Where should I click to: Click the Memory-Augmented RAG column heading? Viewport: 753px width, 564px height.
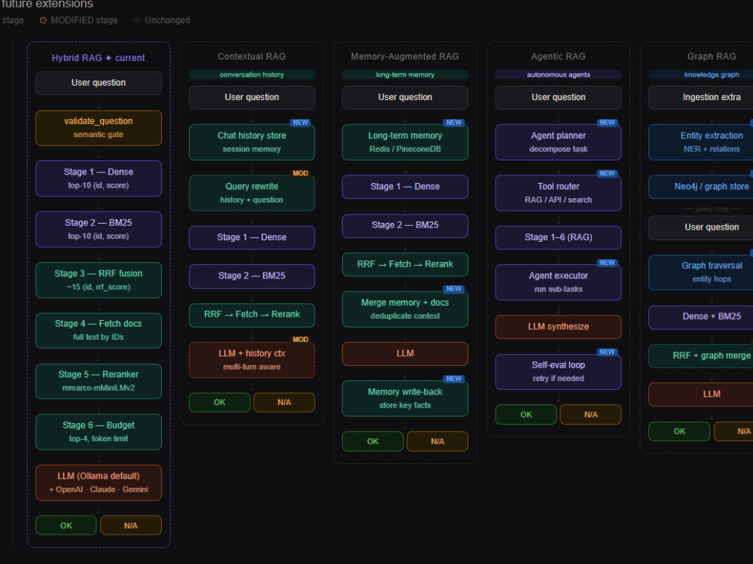[405, 56]
